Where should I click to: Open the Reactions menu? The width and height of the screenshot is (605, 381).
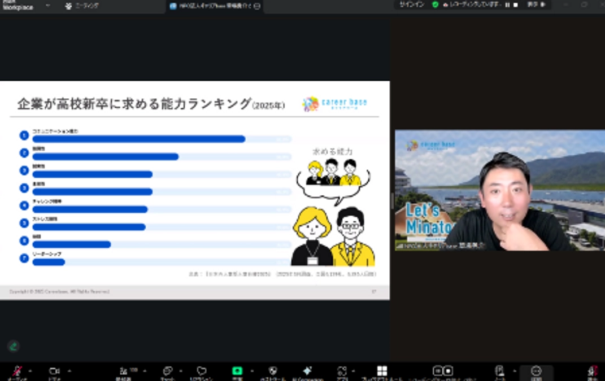pyautogui.click(x=202, y=371)
